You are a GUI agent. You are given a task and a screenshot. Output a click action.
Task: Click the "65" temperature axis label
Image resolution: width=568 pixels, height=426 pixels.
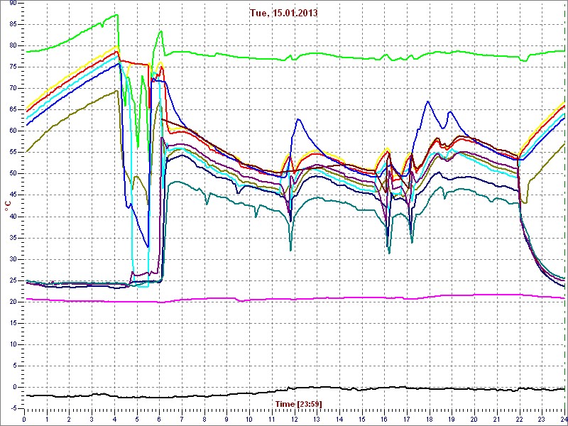[13, 110]
